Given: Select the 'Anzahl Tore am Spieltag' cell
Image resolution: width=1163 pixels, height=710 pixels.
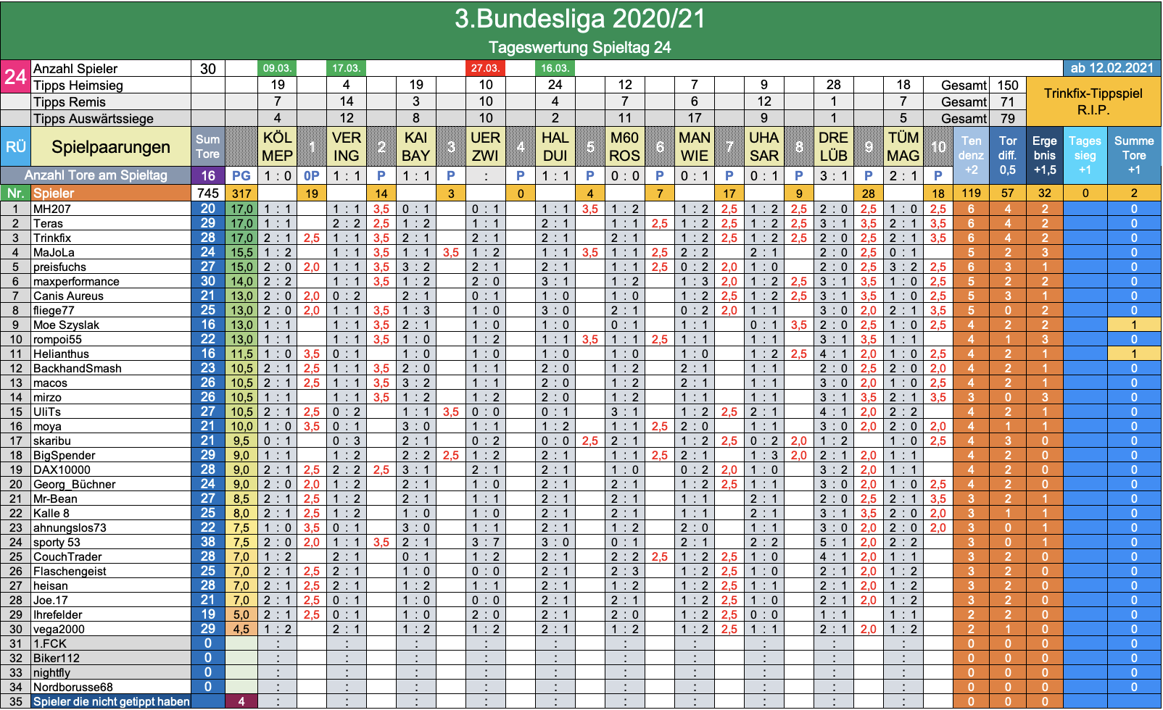Looking at the screenshot, I should [96, 175].
